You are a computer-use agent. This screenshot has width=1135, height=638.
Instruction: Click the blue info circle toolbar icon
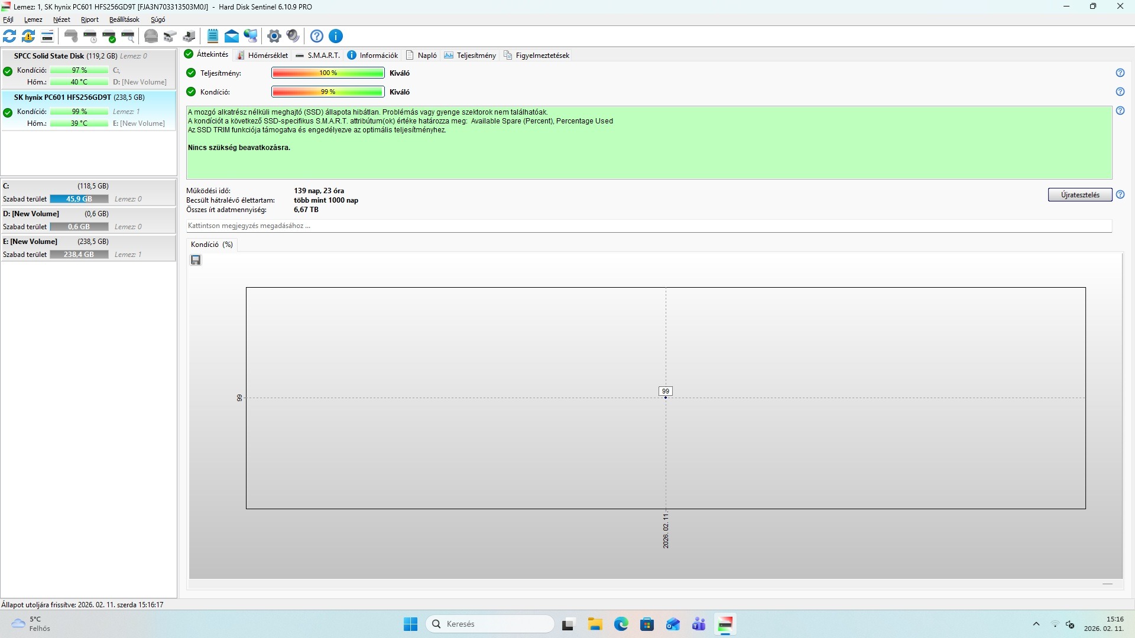pyautogui.click(x=336, y=36)
